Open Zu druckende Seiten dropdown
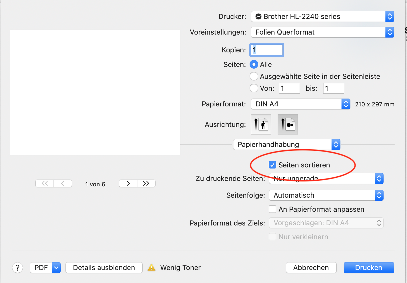Screen dimensions: 407x283 pyautogui.click(x=326, y=178)
